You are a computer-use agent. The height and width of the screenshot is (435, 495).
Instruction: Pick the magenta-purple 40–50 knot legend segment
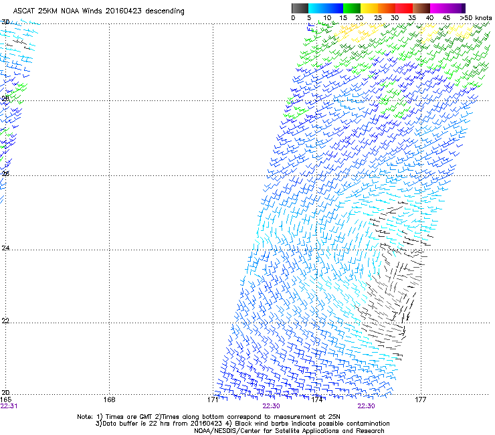point(448,8)
